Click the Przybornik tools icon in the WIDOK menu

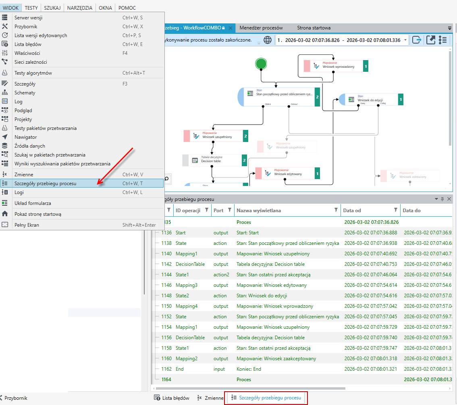click(5, 26)
